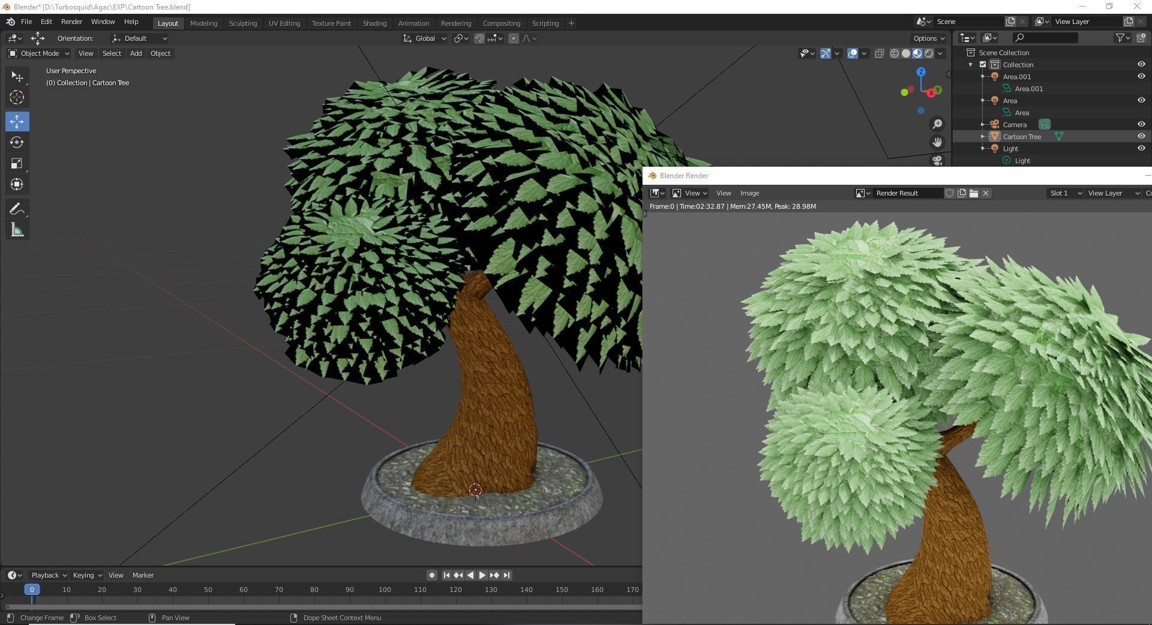1152x625 pixels.
Task: Open the Keying popover
Action: 87,575
